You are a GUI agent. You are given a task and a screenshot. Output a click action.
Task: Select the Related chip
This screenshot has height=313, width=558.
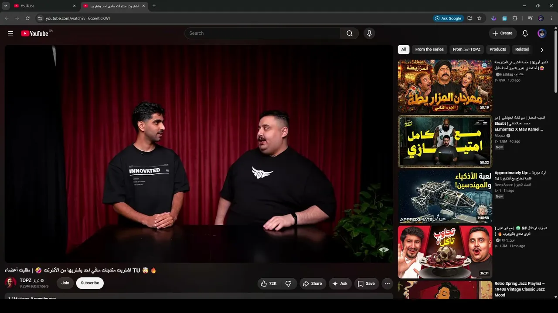click(x=522, y=50)
